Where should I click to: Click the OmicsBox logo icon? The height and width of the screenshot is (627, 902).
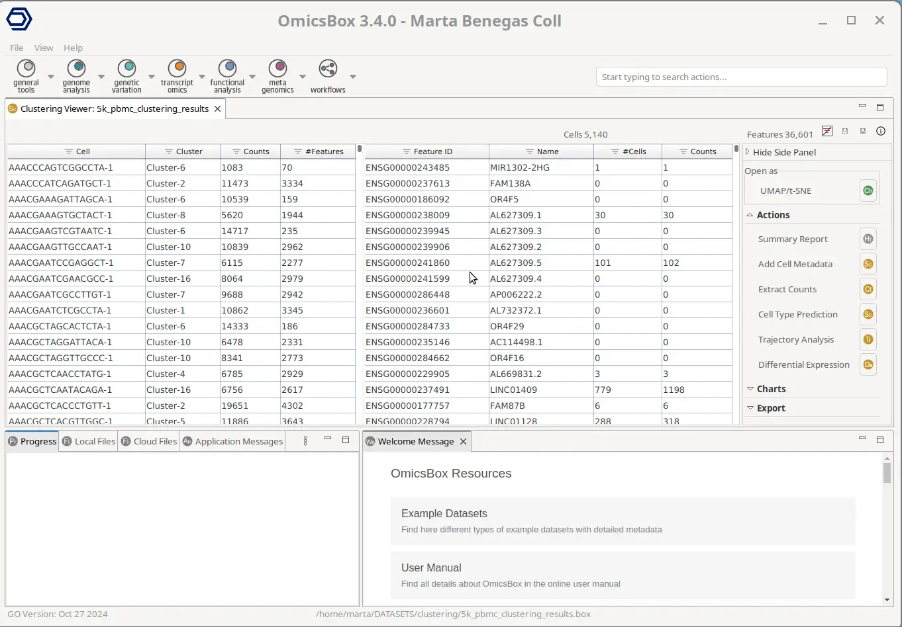pos(19,19)
